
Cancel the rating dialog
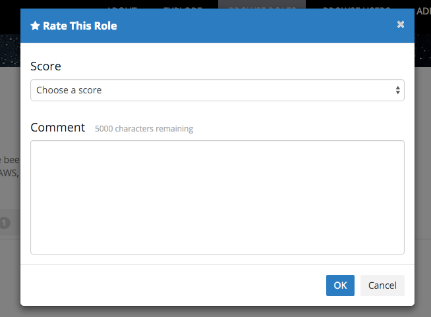[382, 285]
